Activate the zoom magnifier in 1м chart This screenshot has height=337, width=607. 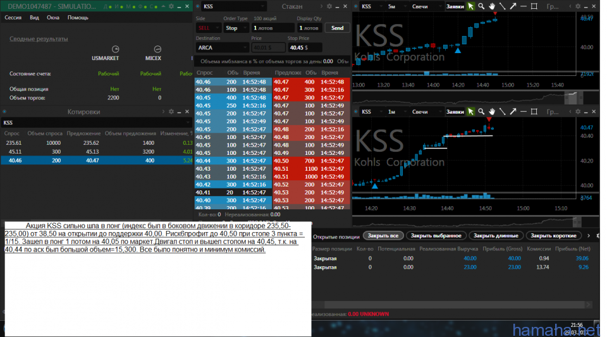[481, 111]
